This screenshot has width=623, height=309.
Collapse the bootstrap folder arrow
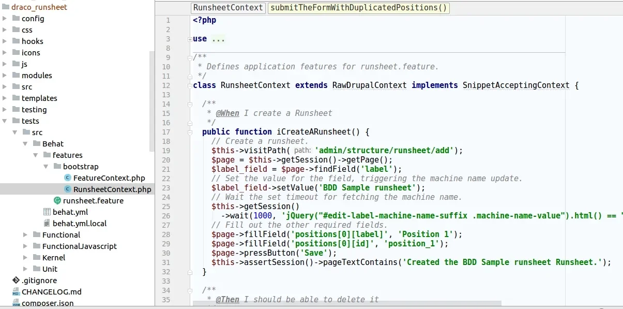[46, 166]
